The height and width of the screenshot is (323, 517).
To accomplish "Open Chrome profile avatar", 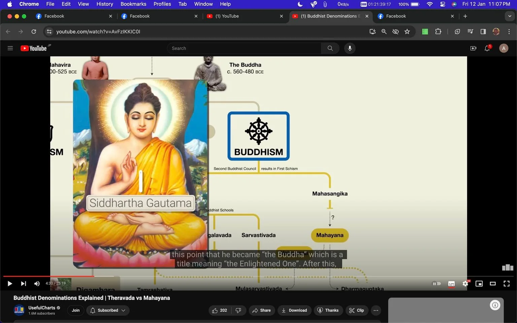I will point(496,32).
